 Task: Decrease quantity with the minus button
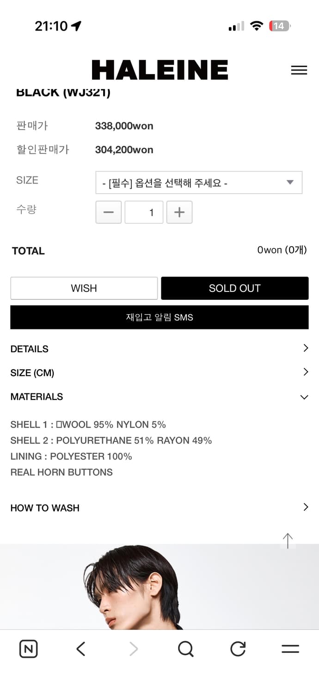tap(109, 212)
